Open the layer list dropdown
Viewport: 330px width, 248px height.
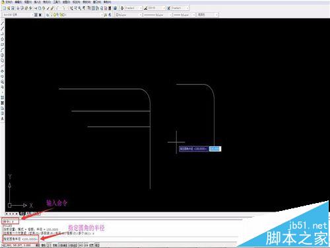pos(77,15)
